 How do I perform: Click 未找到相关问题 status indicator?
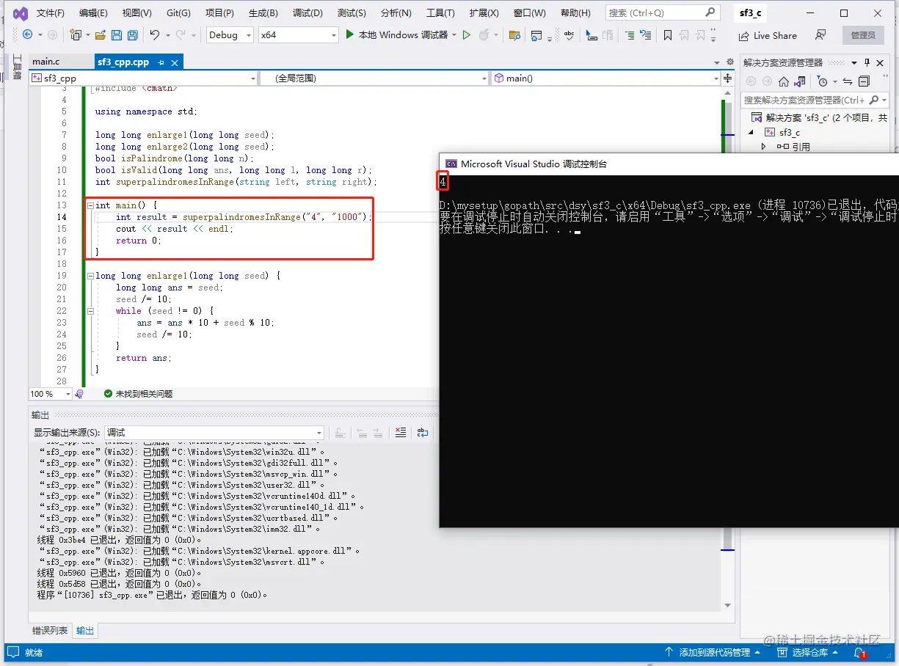click(x=138, y=394)
